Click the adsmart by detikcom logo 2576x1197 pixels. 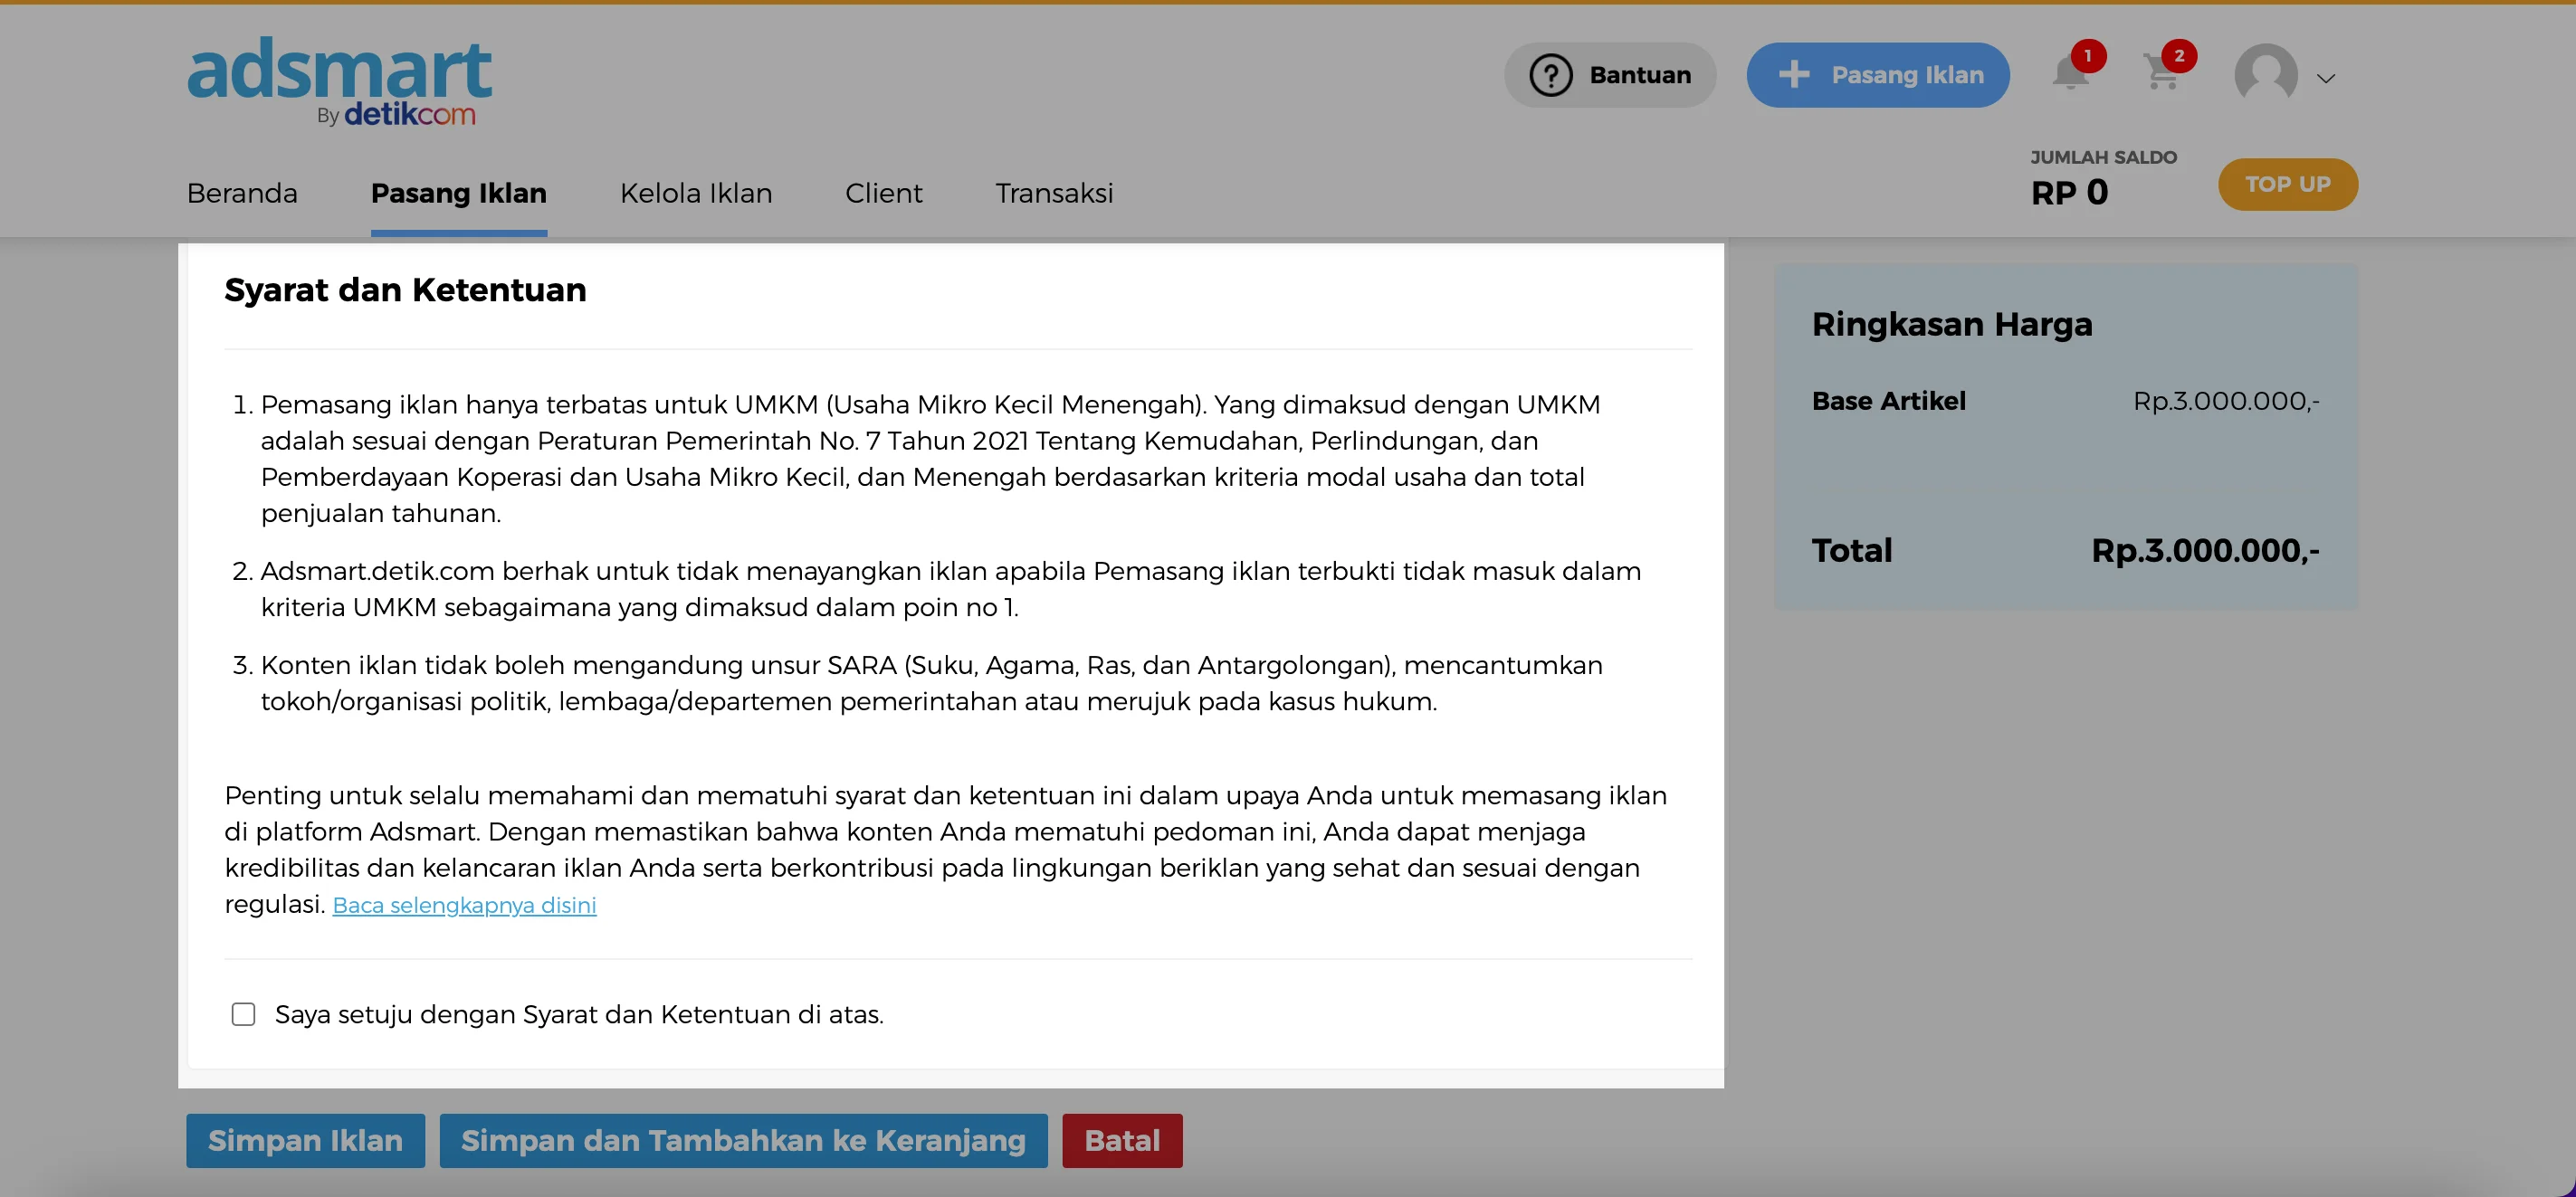339,81
